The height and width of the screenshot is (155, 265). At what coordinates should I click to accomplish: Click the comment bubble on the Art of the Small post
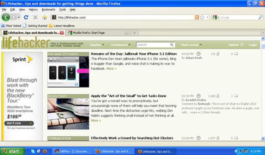pos(236,96)
